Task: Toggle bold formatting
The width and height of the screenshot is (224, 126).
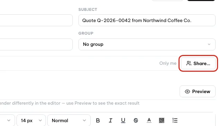Action: click(98, 120)
